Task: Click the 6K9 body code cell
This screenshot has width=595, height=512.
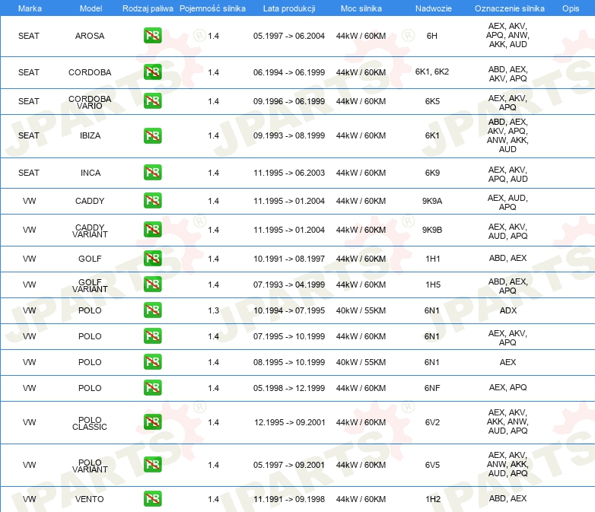Action: pos(432,173)
